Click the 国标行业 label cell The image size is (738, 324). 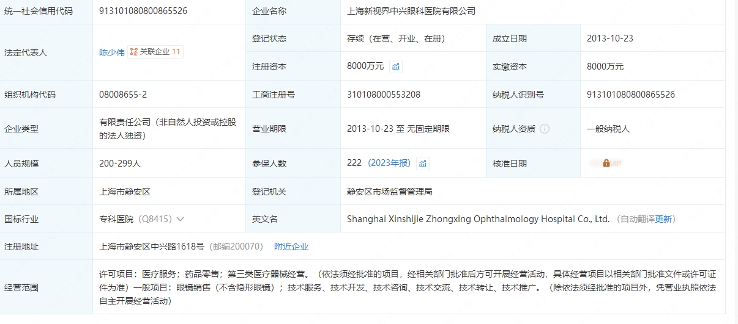click(46, 219)
